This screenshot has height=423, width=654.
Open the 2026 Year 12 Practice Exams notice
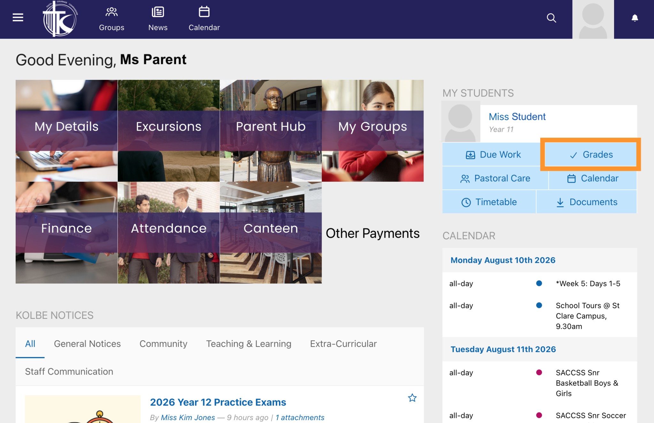218,402
